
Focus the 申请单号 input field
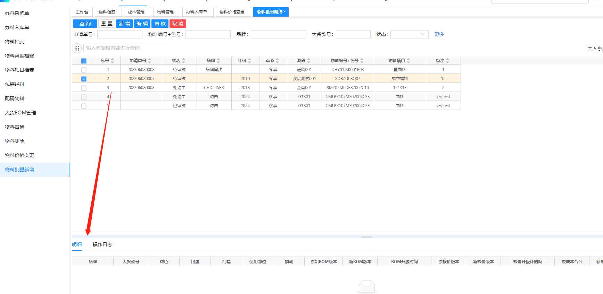click(x=120, y=34)
